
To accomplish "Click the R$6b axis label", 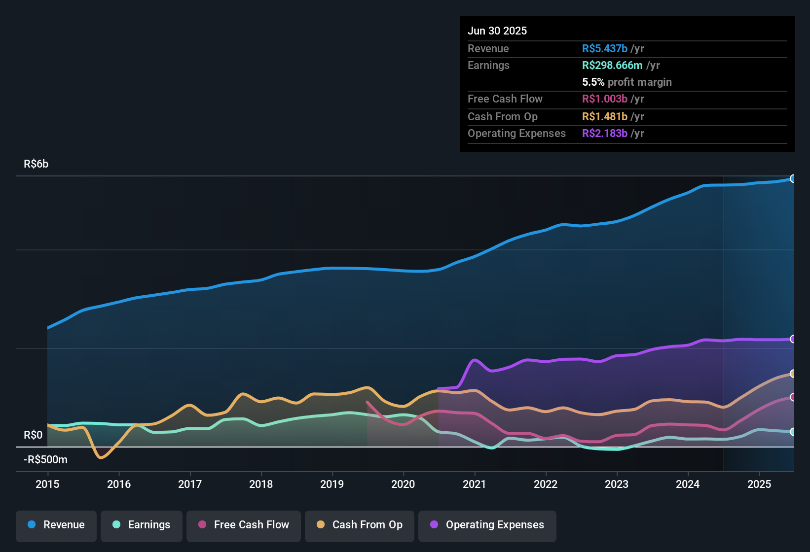I will click(x=37, y=164).
